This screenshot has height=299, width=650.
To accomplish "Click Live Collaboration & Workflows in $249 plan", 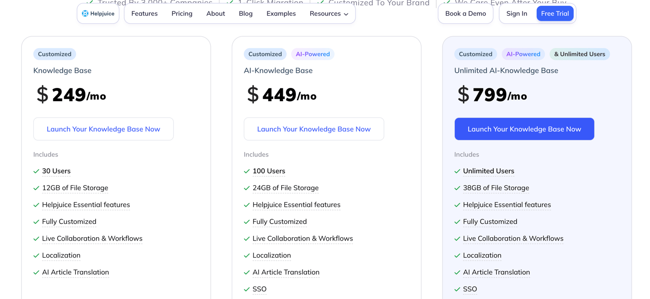I will [92, 239].
